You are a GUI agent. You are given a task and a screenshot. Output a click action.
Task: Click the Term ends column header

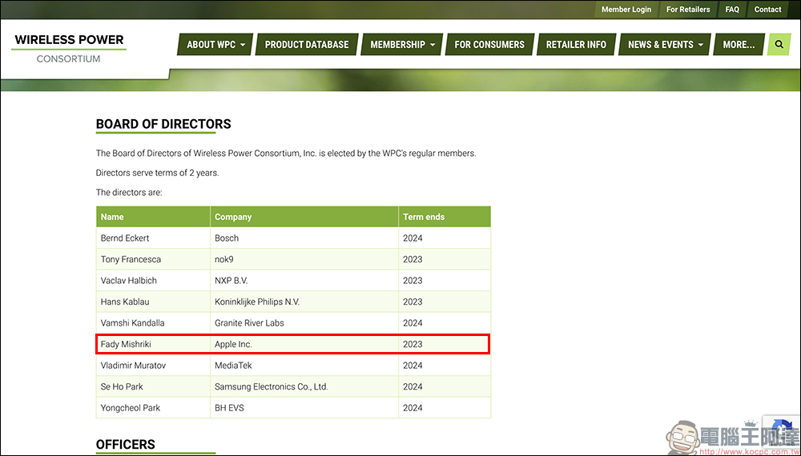445,217
